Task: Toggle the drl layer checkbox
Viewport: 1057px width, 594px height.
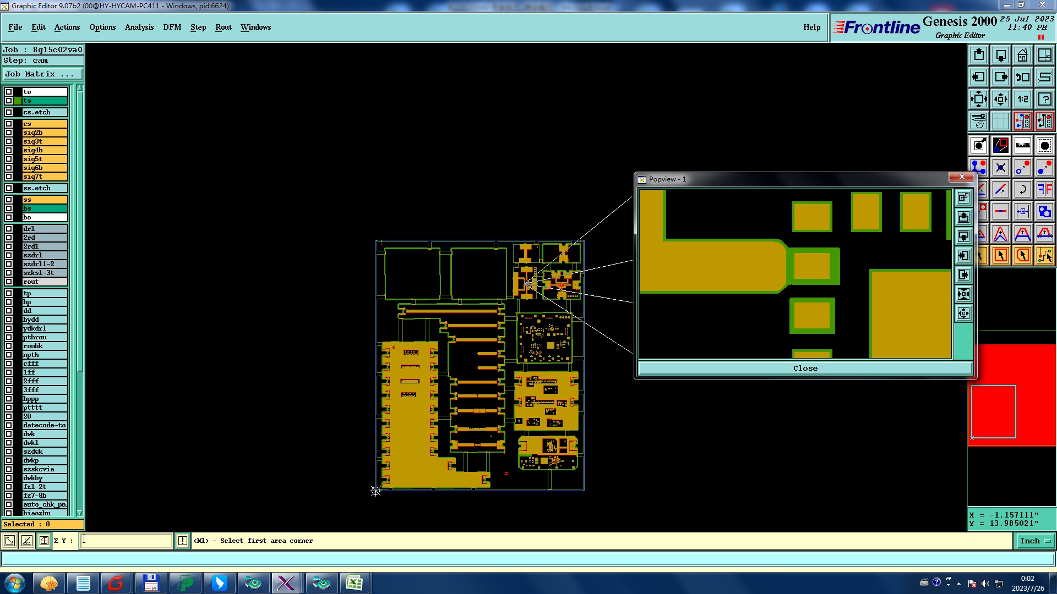Action: [9, 229]
